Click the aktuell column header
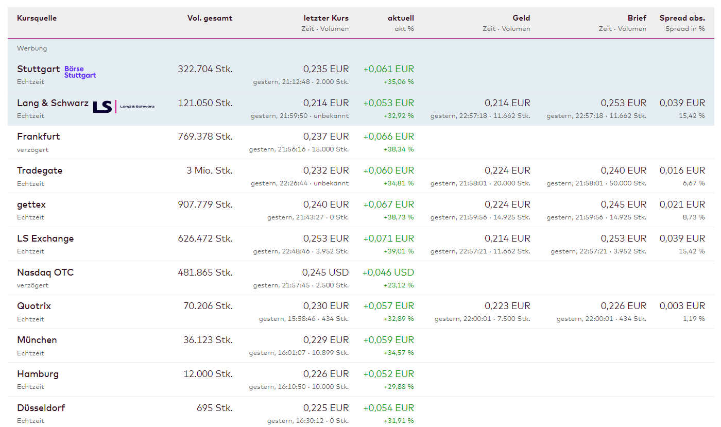Viewport: 721px width, 427px height. [401, 18]
